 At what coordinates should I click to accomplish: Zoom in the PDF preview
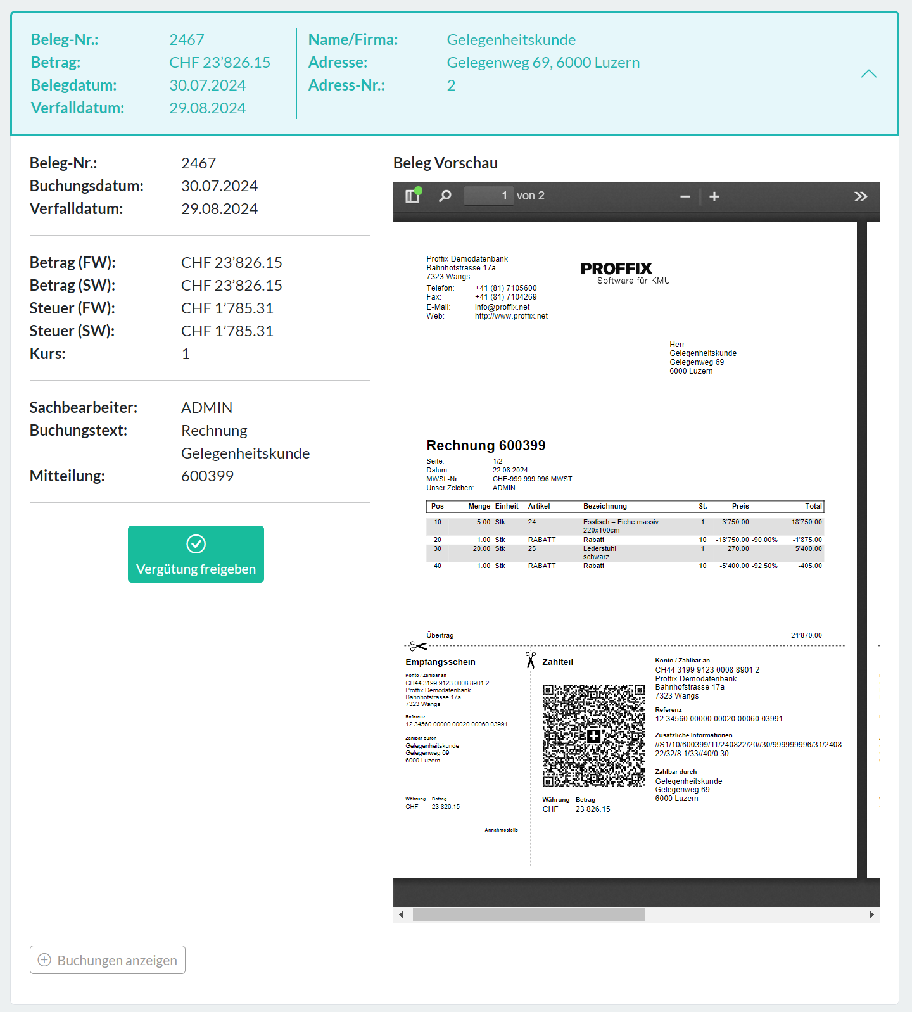pos(714,196)
